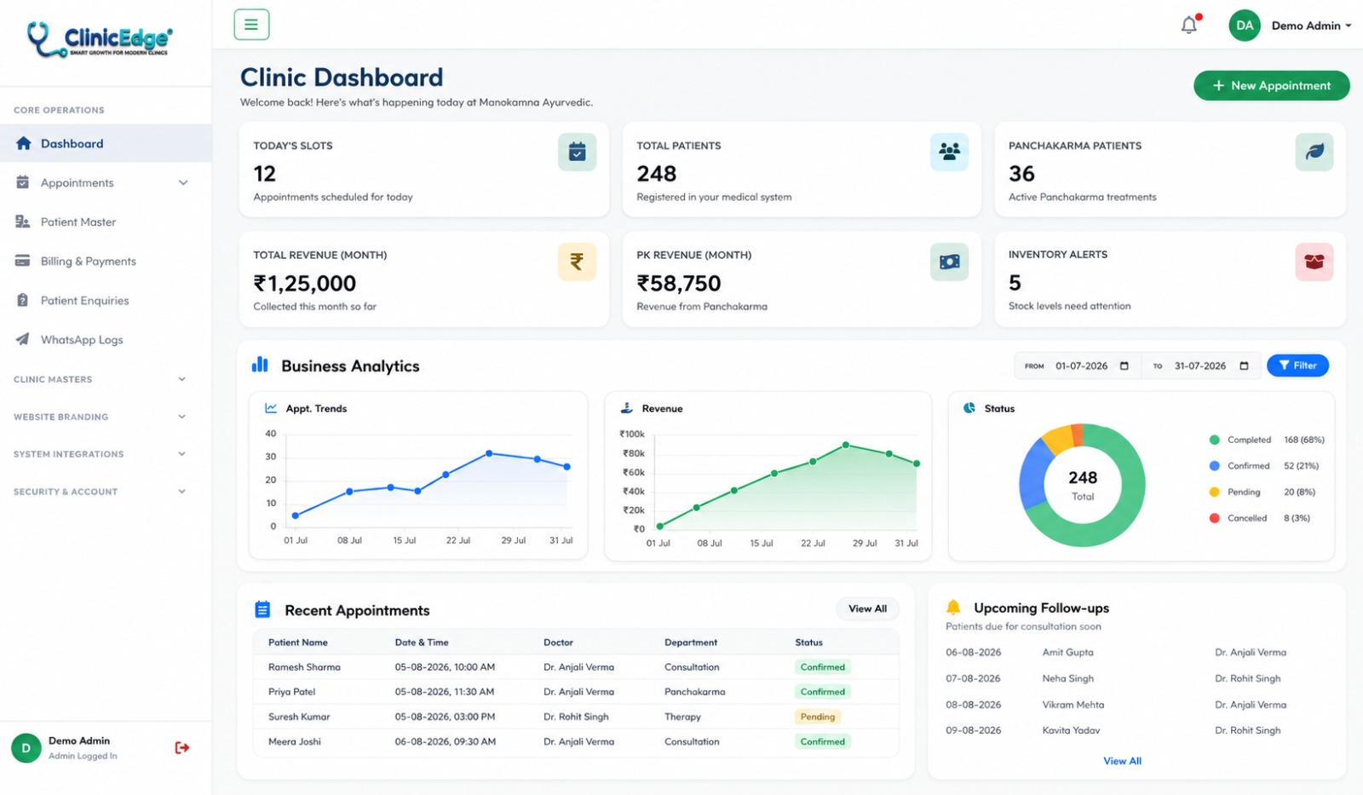
Task: Click the PK Revenue banknote icon
Action: point(949,262)
